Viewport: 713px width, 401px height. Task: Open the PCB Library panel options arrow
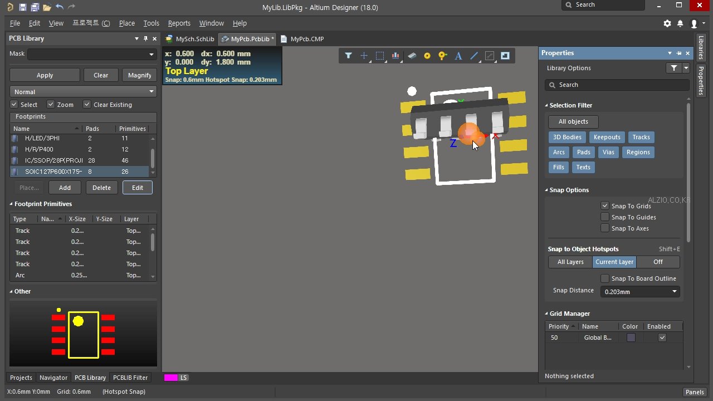136,38
